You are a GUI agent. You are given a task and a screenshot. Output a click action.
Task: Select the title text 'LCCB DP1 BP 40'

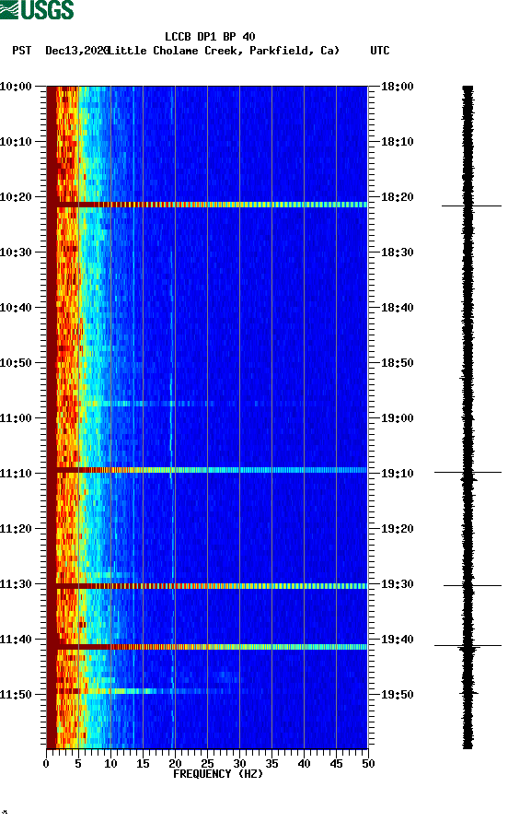[210, 37]
